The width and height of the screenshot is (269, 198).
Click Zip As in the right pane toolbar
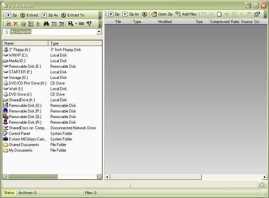pos(131,14)
